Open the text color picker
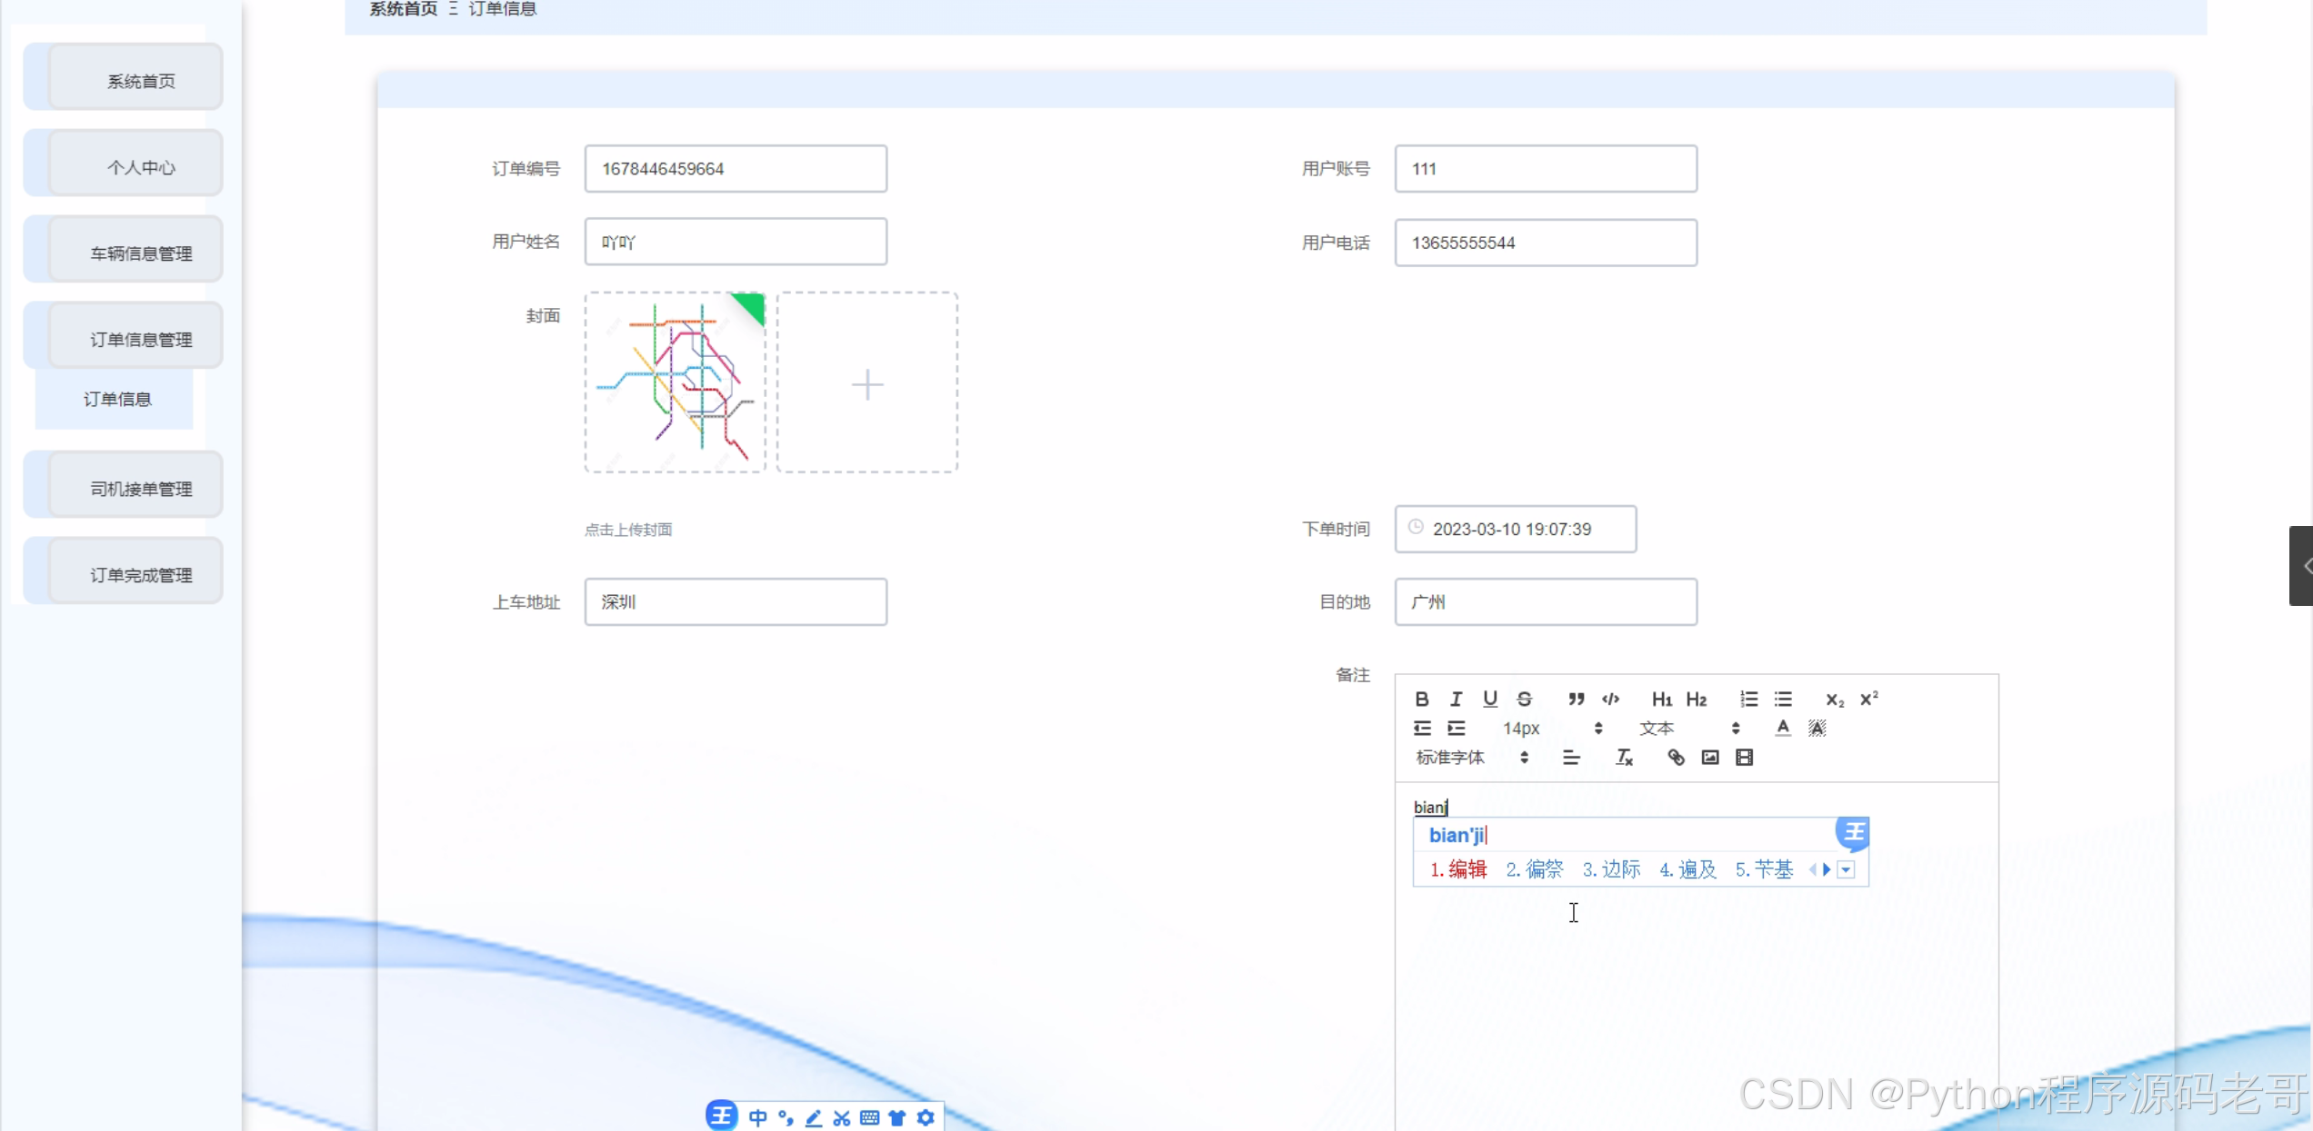The width and height of the screenshot is (2313, 1131). (x=1782, y=729)
